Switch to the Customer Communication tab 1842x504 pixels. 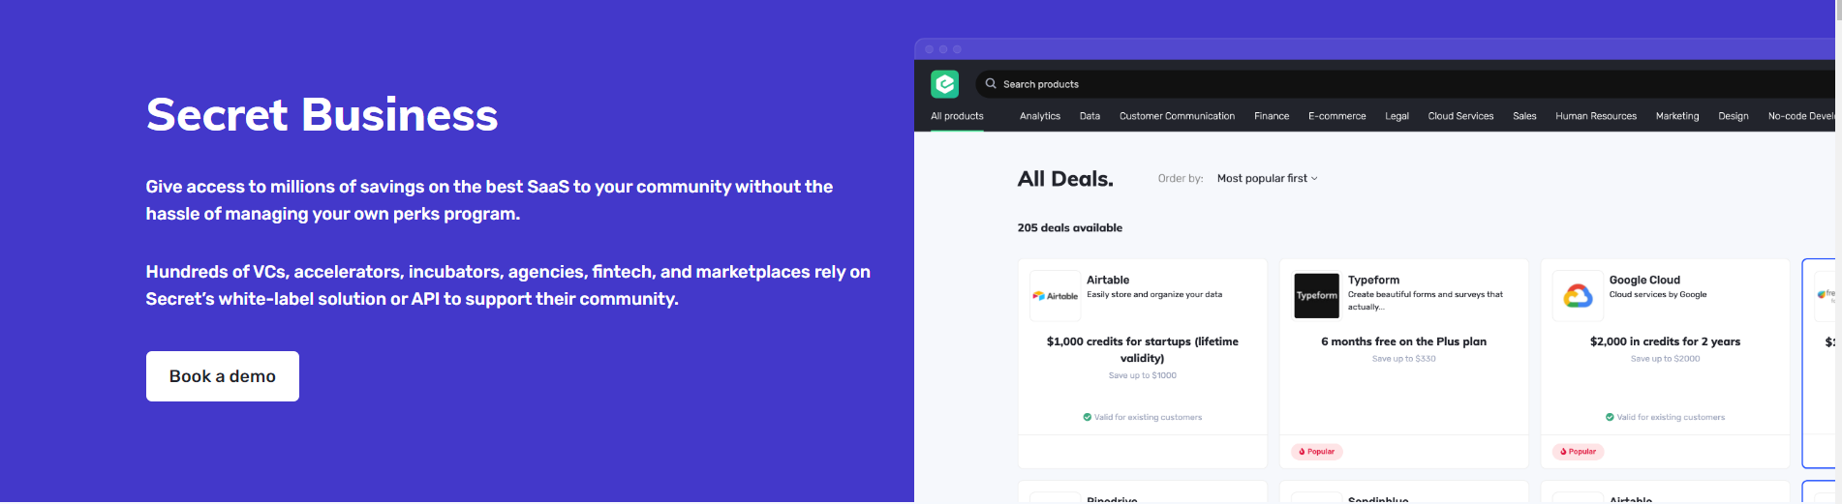tap(1177, 116)
